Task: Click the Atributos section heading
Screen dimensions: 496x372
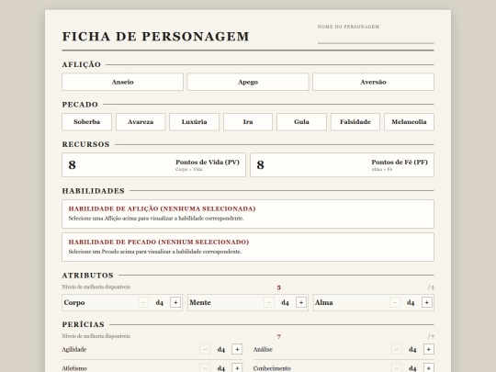Action: tap(87, 276)
